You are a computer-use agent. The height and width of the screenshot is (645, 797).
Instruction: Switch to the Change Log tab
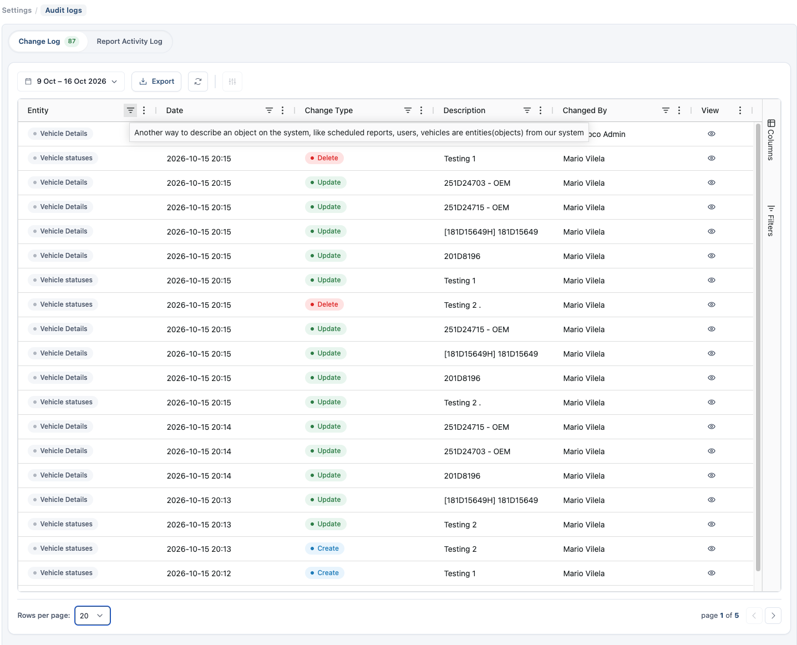48,42
